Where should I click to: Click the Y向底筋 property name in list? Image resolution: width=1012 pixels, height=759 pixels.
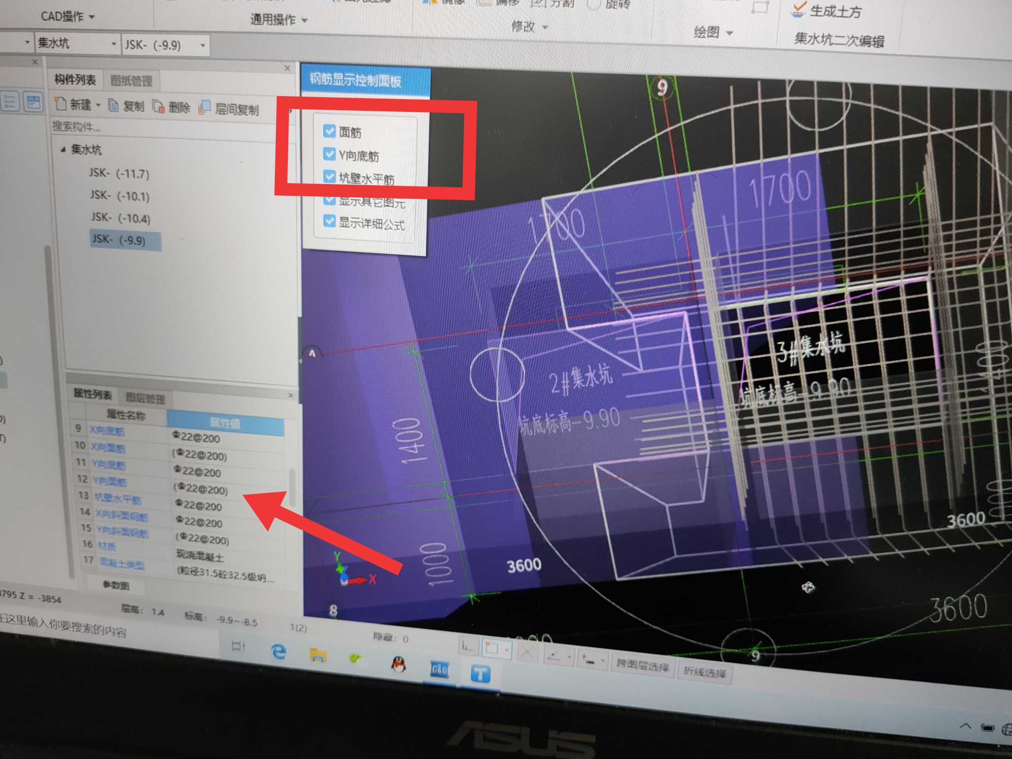point(109,464)
